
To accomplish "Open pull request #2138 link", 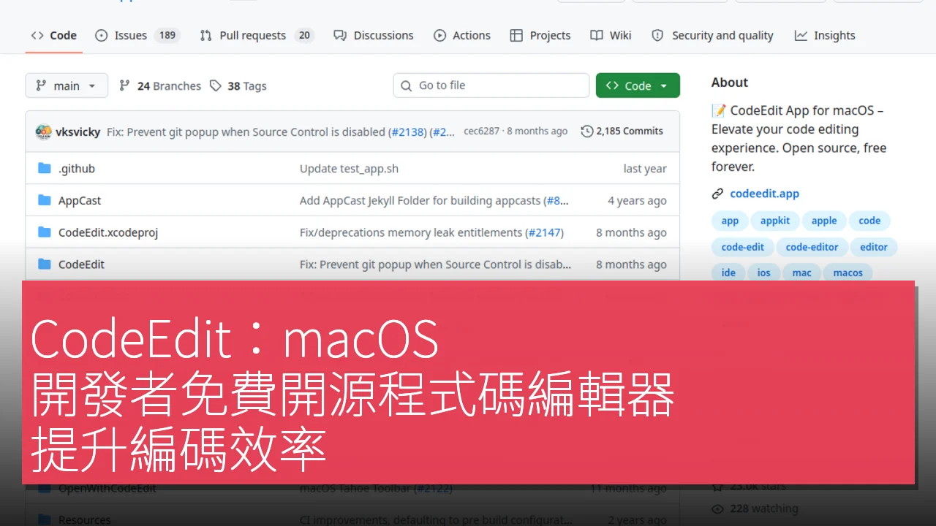I will click(x=407, y=131).
